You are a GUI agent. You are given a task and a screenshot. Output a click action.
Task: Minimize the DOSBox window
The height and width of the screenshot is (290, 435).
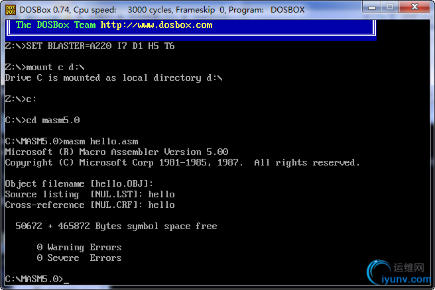372,7
